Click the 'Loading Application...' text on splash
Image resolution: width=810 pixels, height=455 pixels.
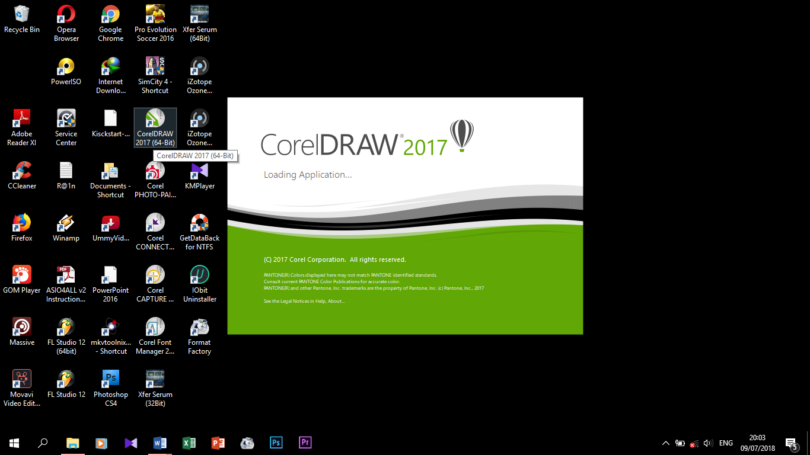pyautogui.click(x=308, y=175)
